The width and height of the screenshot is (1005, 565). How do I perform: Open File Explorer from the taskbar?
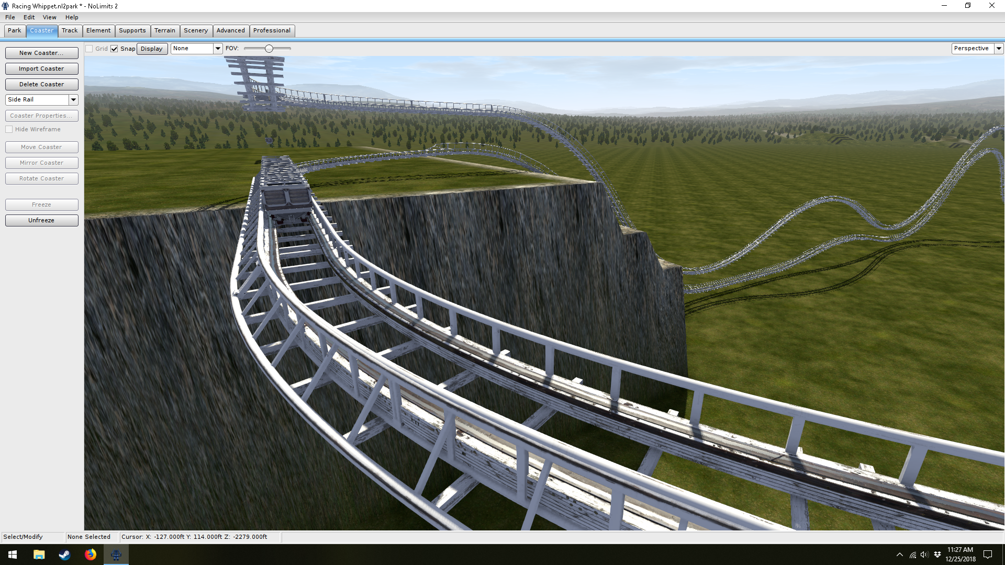click(39, 555)
